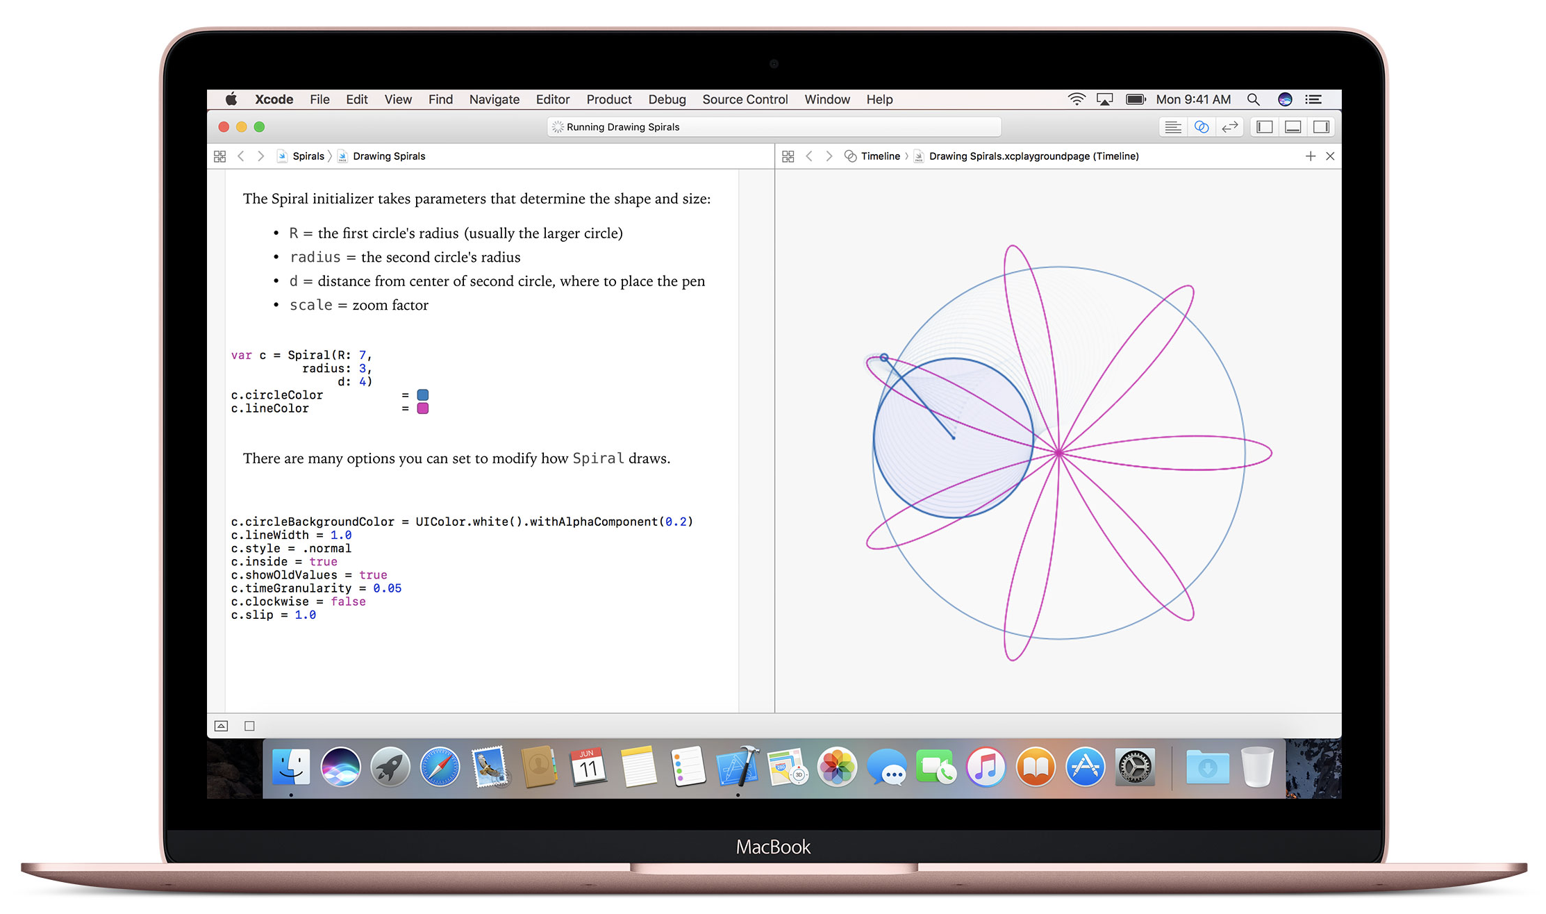1546x914 pixels.
Task: Open Finder from the Dock
Action: click(x=290, y=767)
